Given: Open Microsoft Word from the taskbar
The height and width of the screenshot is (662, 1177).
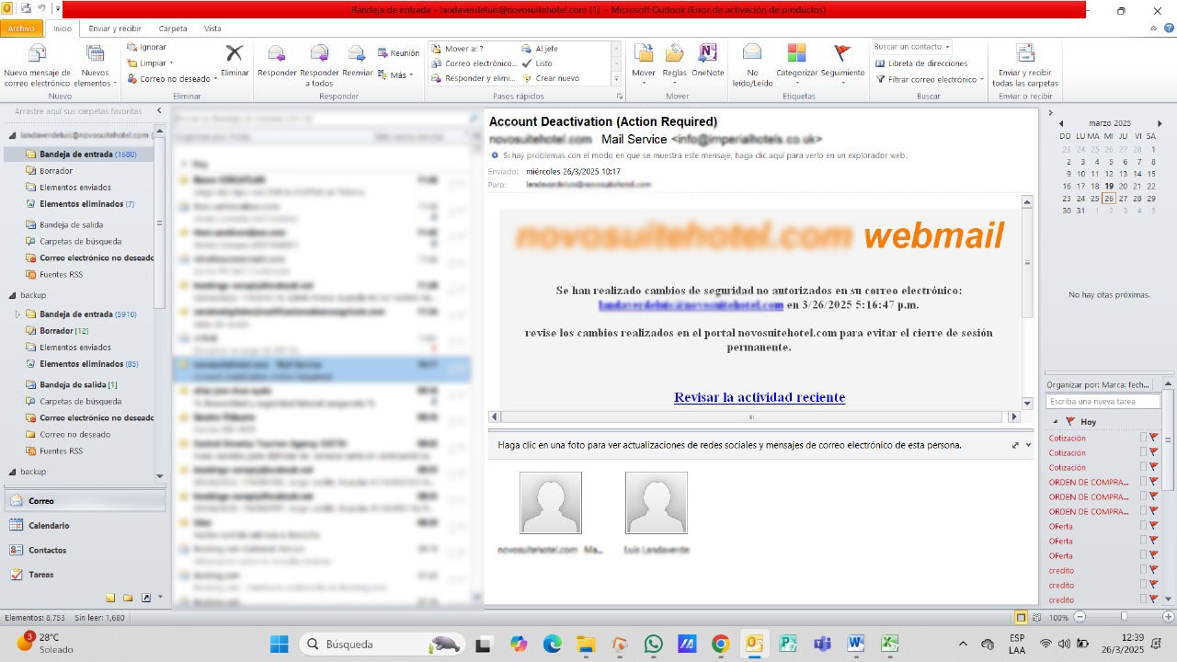Looking at the screenshot, I should click(x=856, y=644).
